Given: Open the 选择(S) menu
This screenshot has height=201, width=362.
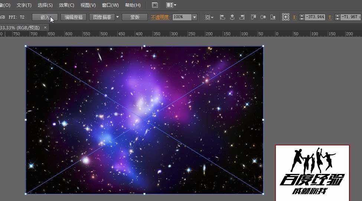Looking at the screenshot, I should click(x=45, y=5).
